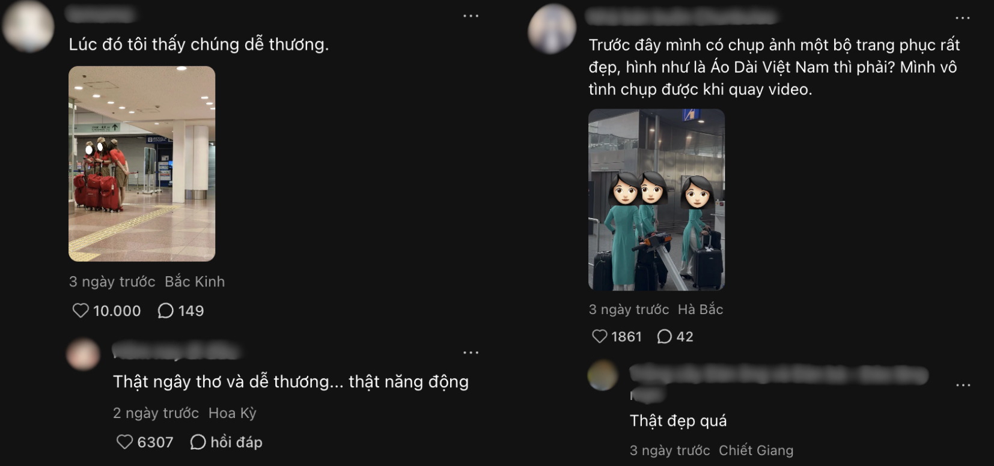The image size is (994, 466).
Task: Open more options for the Bắc Kinh comment
Action: coord(471,16)
